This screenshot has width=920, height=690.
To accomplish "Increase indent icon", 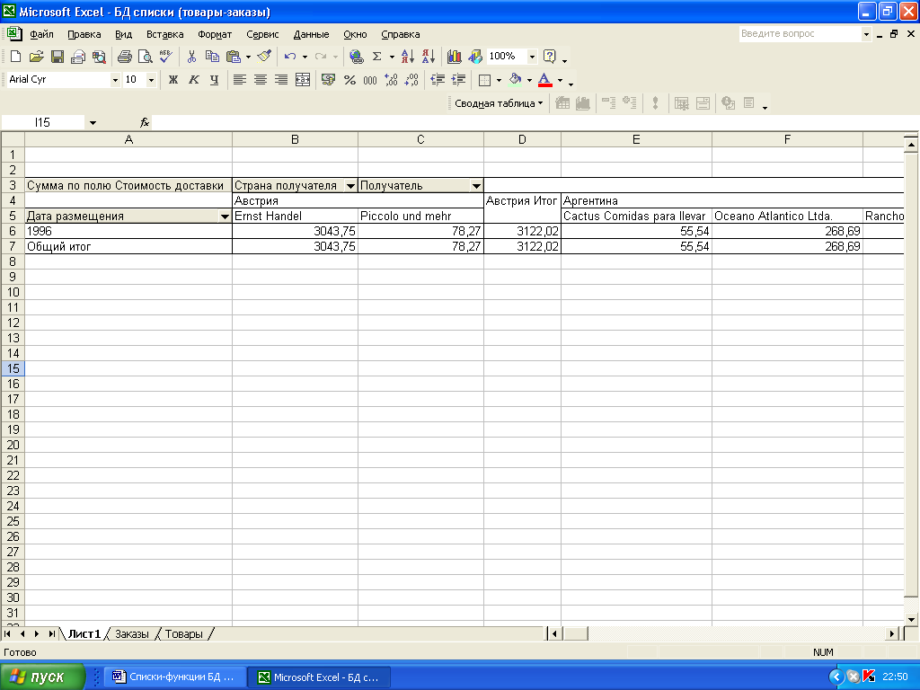I will coord(459,80).
